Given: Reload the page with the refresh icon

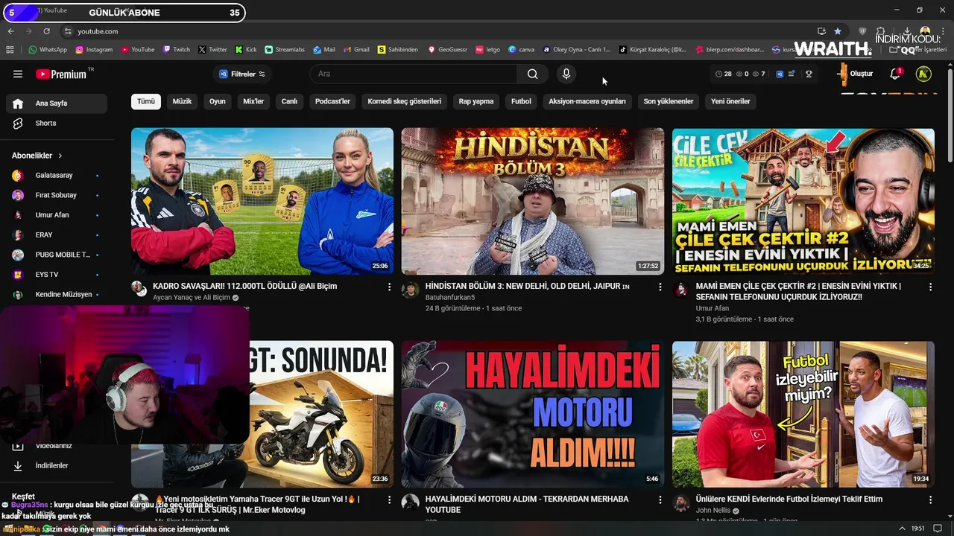Looking at the screenshot, I should 46,31.
